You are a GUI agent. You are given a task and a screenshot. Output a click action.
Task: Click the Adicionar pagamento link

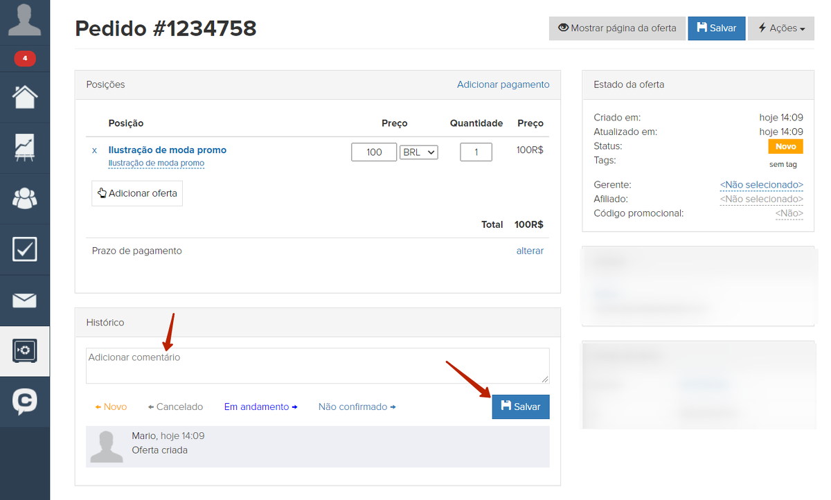(503, 84)
